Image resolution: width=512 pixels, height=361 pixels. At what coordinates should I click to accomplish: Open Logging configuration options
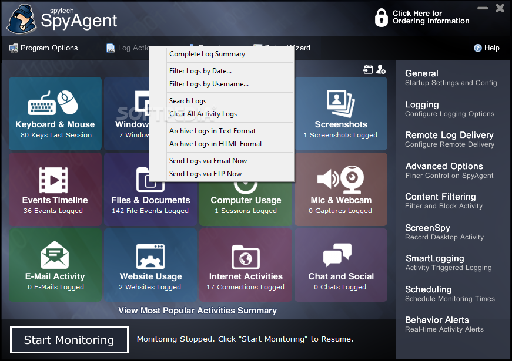(450, 109)
